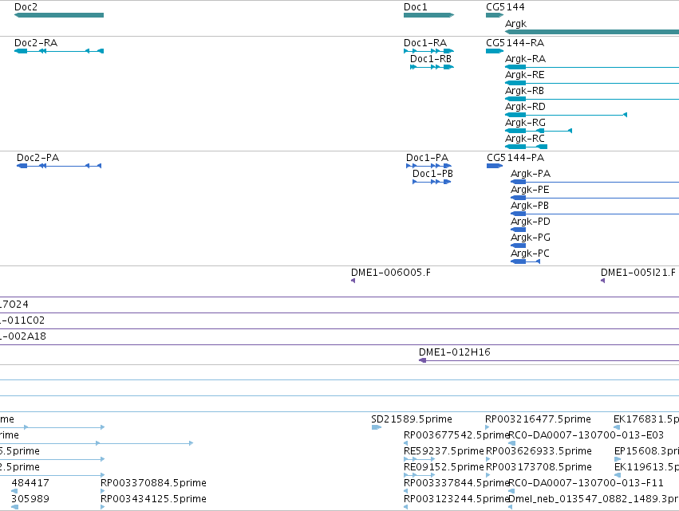Viewport: 679px width, 511px height.
Task: Click EST RP003626933.5prime
Action: (488, 459)
